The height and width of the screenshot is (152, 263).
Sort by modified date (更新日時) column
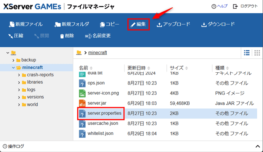coord(139,68)
